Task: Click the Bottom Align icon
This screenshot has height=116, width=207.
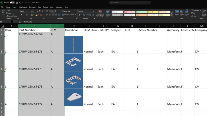Action: (53, 11)
